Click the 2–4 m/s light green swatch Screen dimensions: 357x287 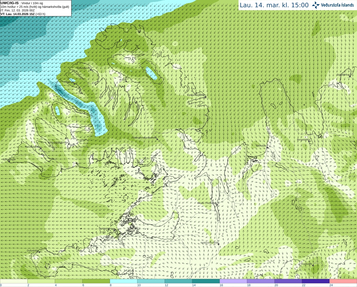(41, 281)
